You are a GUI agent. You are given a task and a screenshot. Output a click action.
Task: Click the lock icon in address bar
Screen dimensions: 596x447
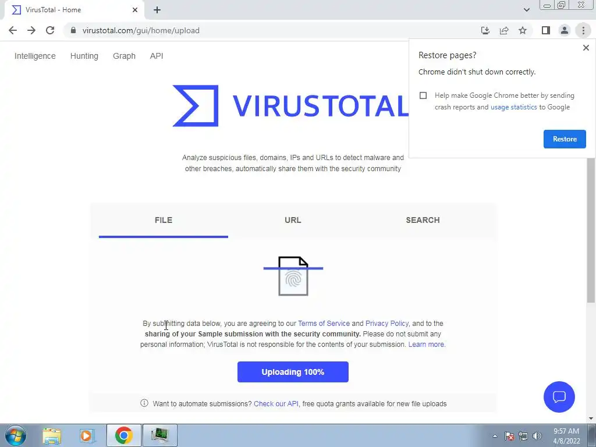click(73, 30)
